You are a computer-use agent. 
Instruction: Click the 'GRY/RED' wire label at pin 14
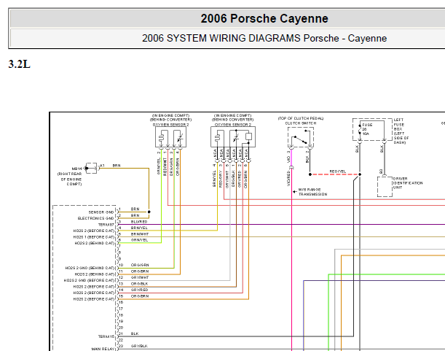(x=139, y=290)
